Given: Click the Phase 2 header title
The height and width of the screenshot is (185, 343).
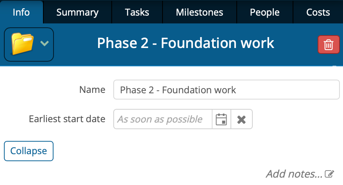Looking at the screenshot, I should point(186,43).
